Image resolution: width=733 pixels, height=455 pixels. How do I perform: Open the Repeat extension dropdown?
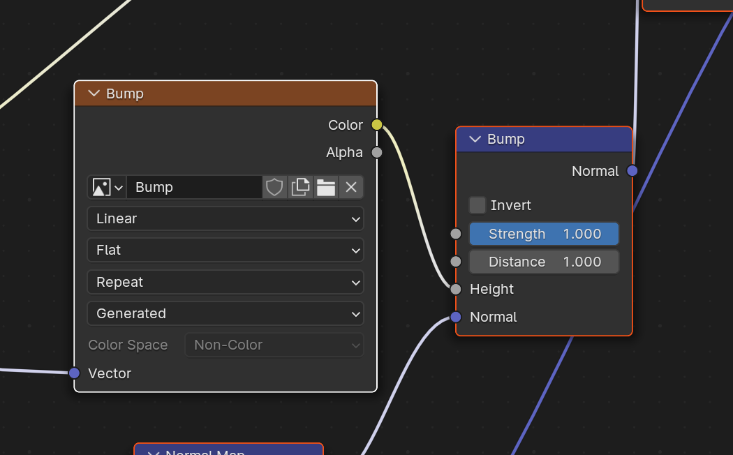225,282
